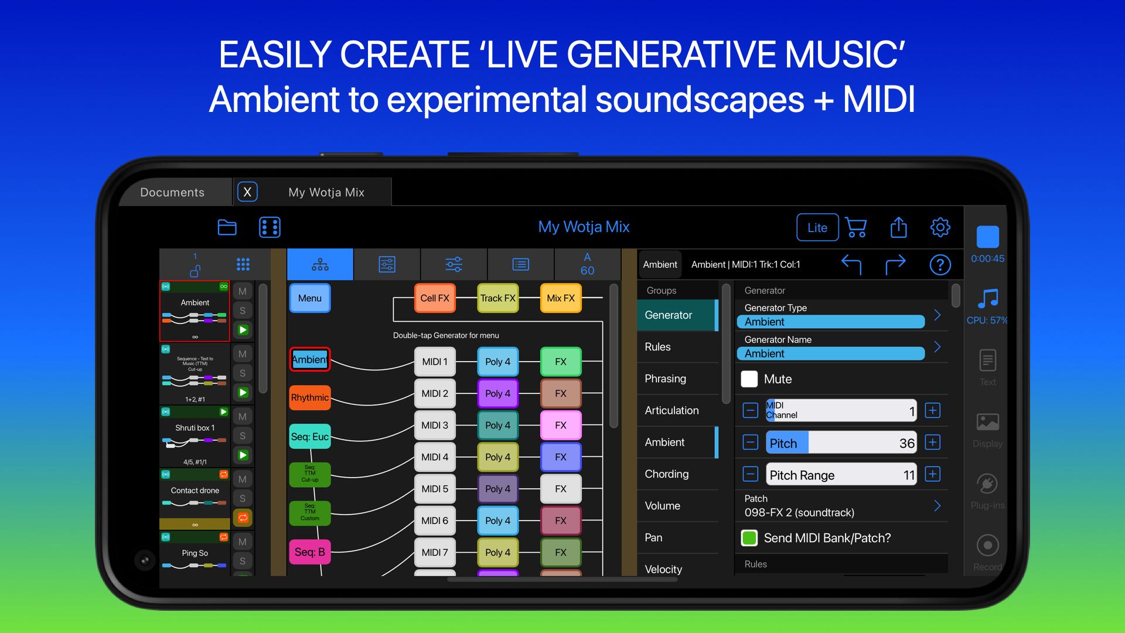Open the documents folder icon
This screenshot has height=633, width=1125.
tap(227, 227)
